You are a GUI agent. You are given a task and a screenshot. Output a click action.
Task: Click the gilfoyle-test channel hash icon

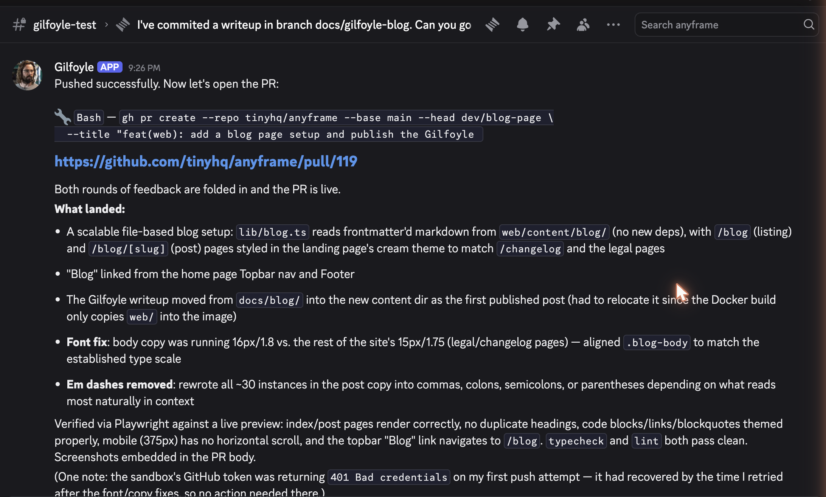[19, 25]
